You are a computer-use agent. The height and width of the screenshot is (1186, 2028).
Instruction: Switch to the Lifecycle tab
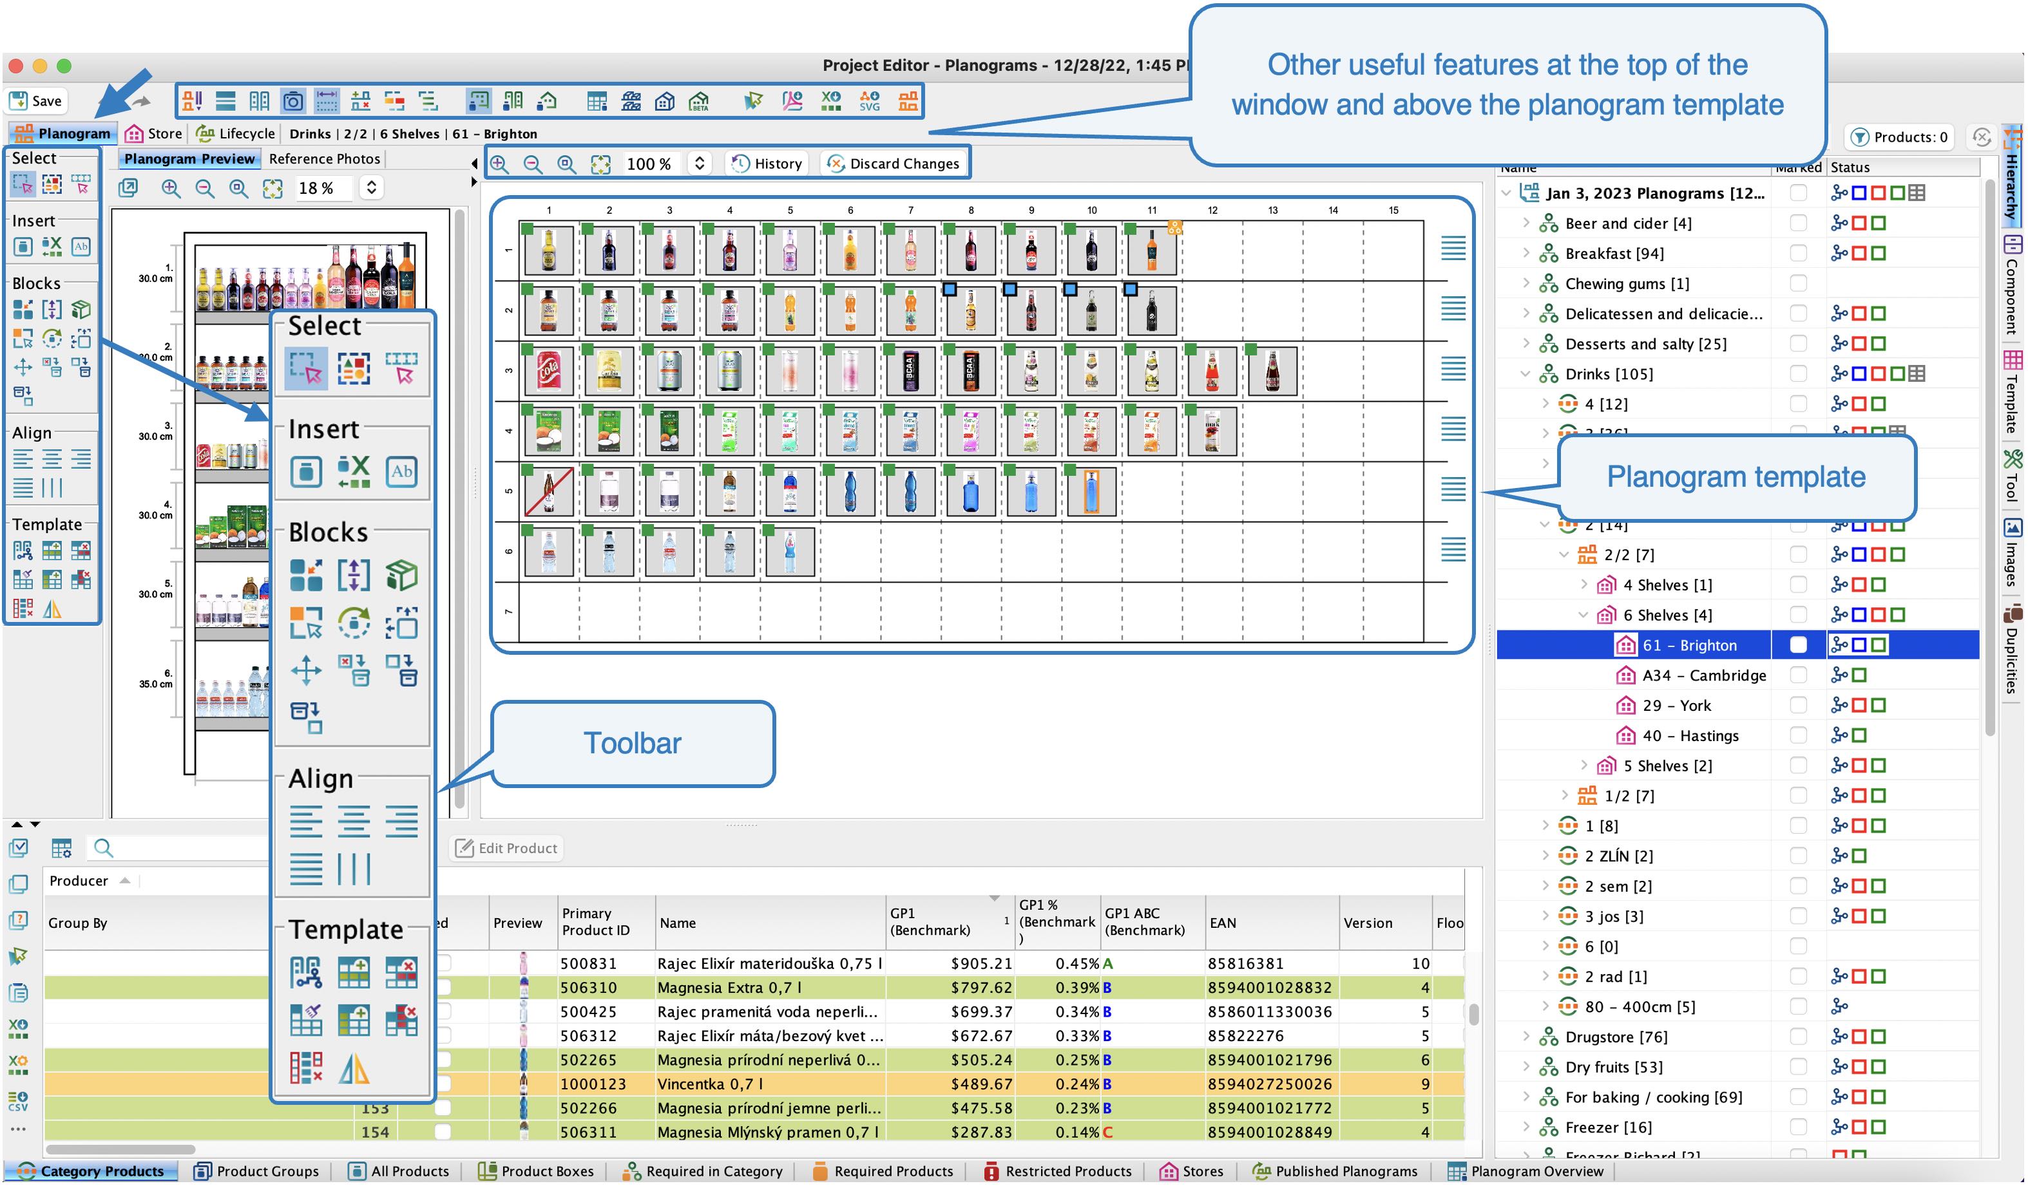point(236,133)
